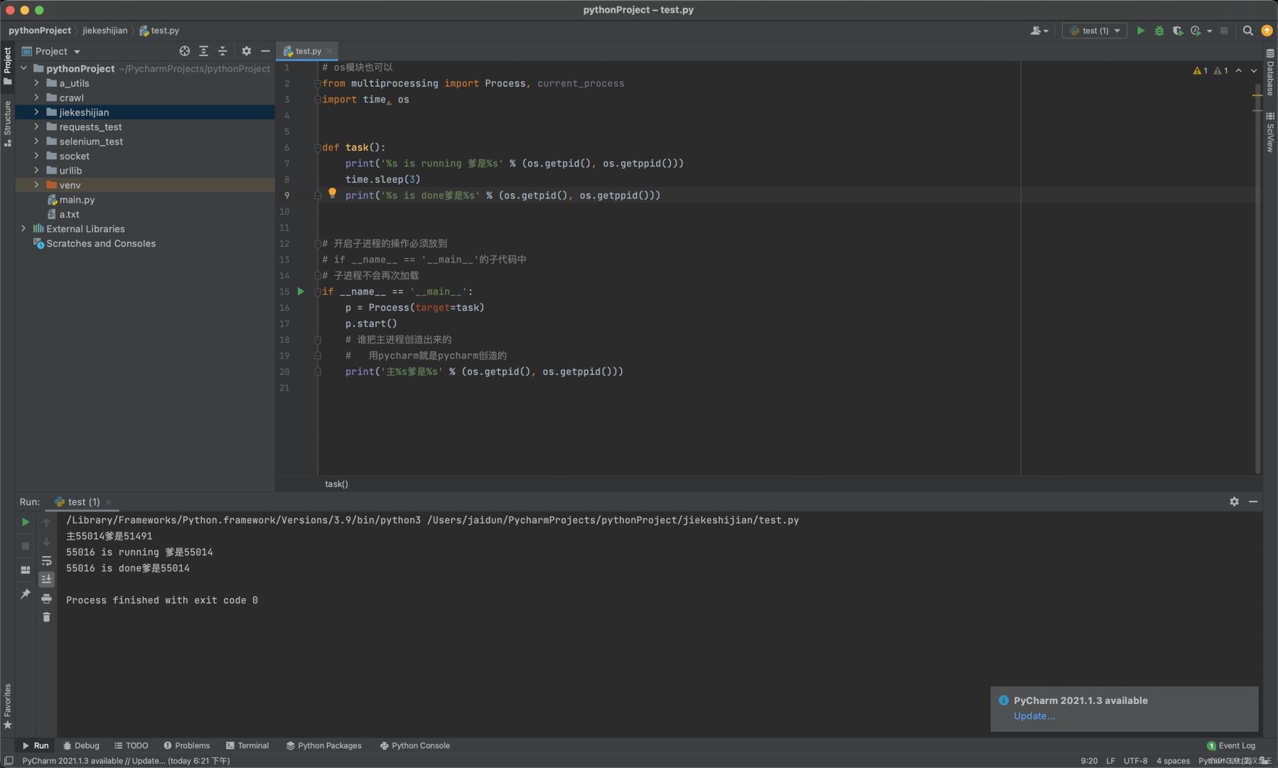Click the Debug bug icon in top toolbar

(x=1159, y=31)
